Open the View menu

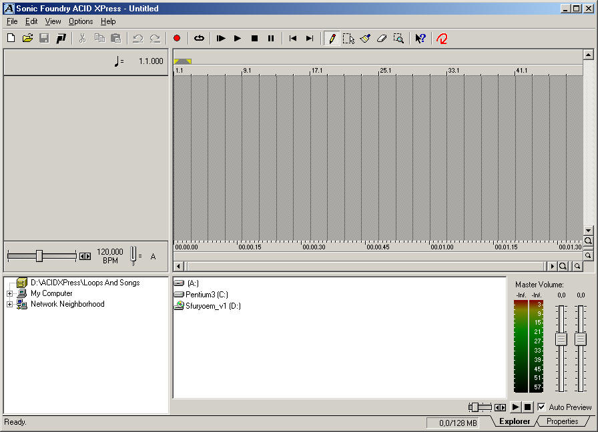click(x=53, y=21)
